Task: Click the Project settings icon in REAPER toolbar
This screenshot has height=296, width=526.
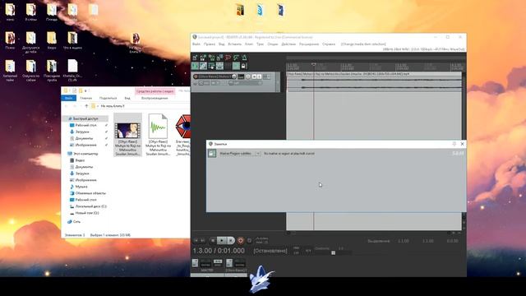Action: click(219, 58)
